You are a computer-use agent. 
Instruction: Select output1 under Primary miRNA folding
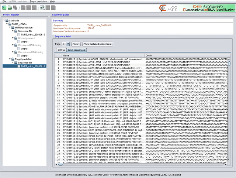[x=25, y=49]
